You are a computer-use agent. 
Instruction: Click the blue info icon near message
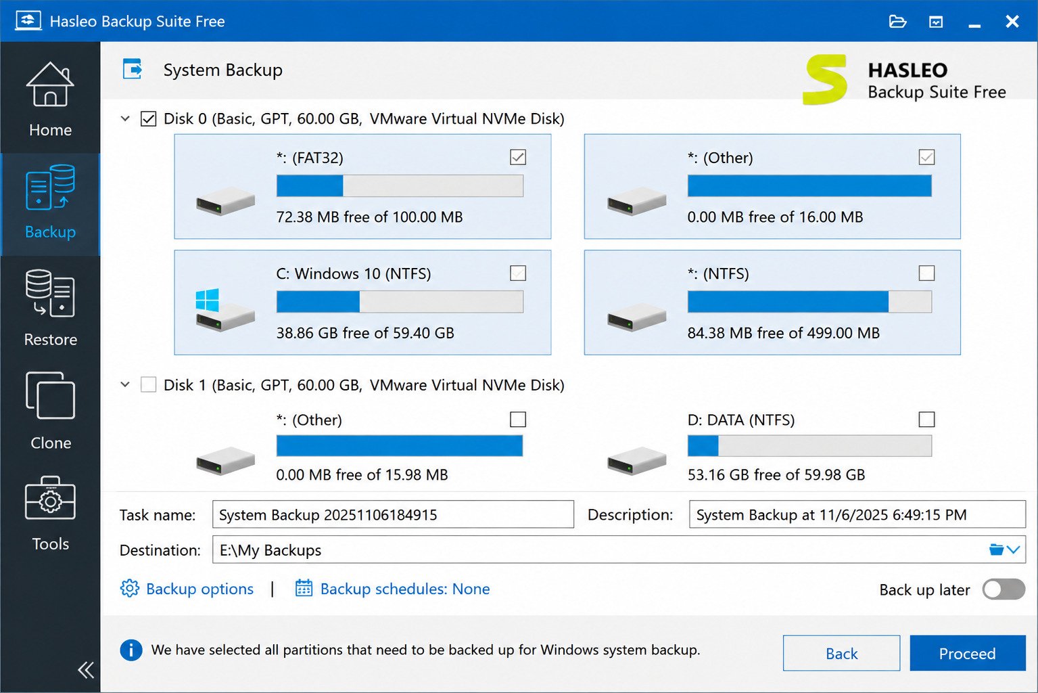click(x=131, y=650)
